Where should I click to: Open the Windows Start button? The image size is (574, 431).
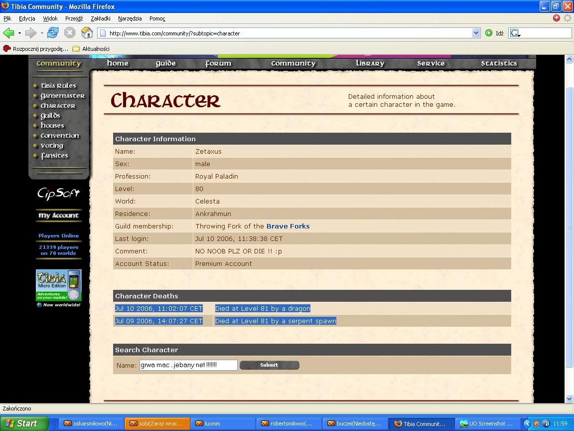[24, 424]
